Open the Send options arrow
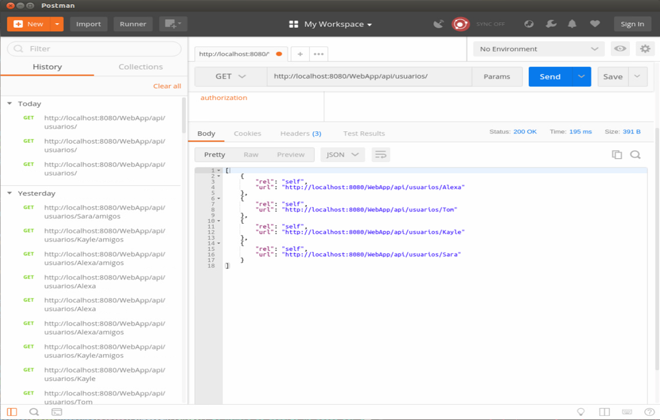The height and width of the screenshot is (420, 660). [581, 77]
